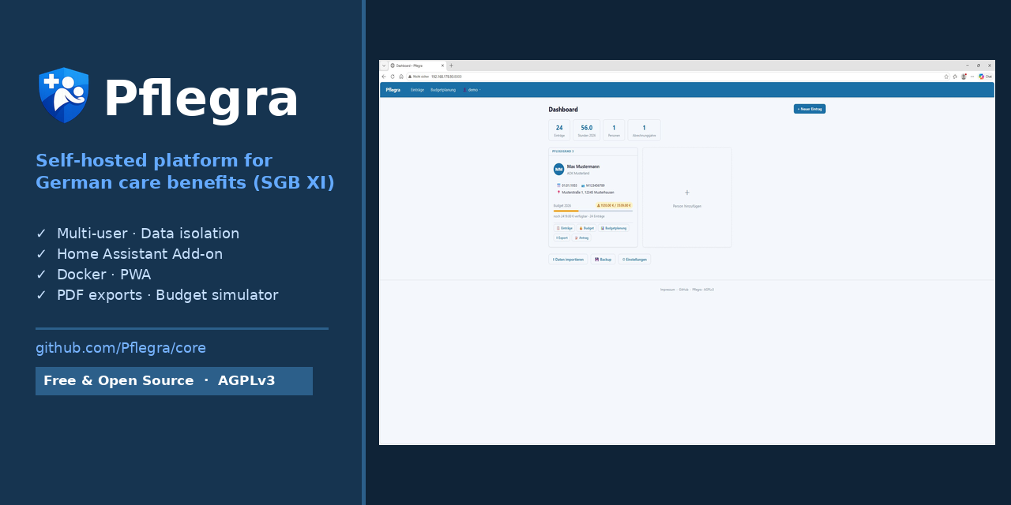Open a new browser tab with plus icon
Image resolution: width=1011 pixels, height=505 pixels.
pyautogui.click(x=451, y=65)
